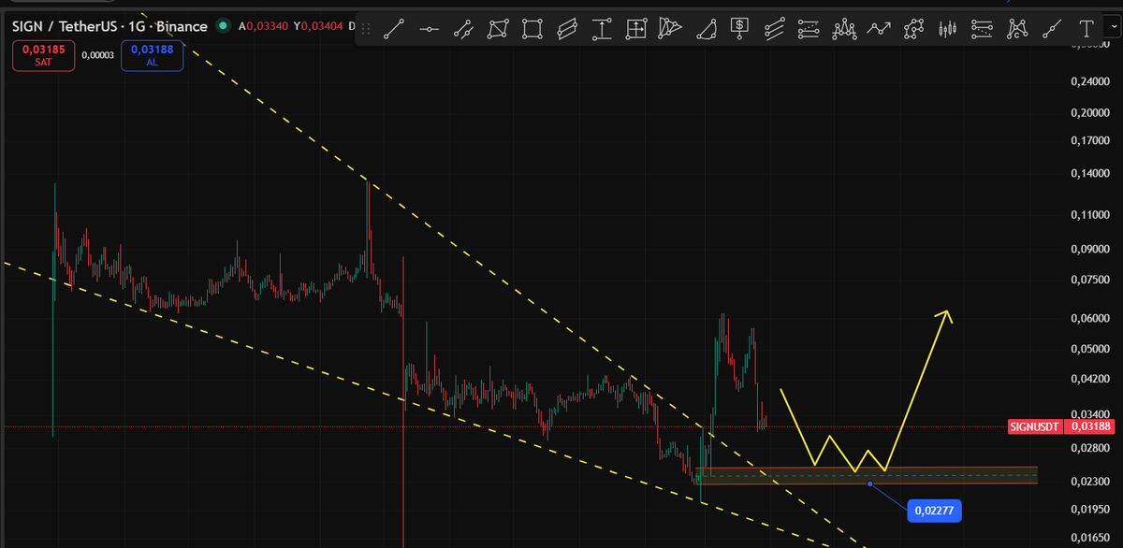Select the blue 0,02277 price callout label
Viewport: 1123px width, 548px height.
pyautogui.click(x=936, y=511)
